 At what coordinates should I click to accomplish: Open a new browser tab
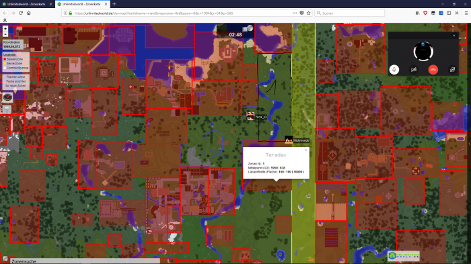point(114,4)
